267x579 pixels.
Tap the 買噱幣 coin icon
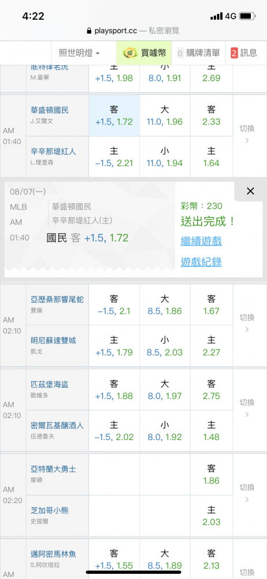click(x=129, y=53)
